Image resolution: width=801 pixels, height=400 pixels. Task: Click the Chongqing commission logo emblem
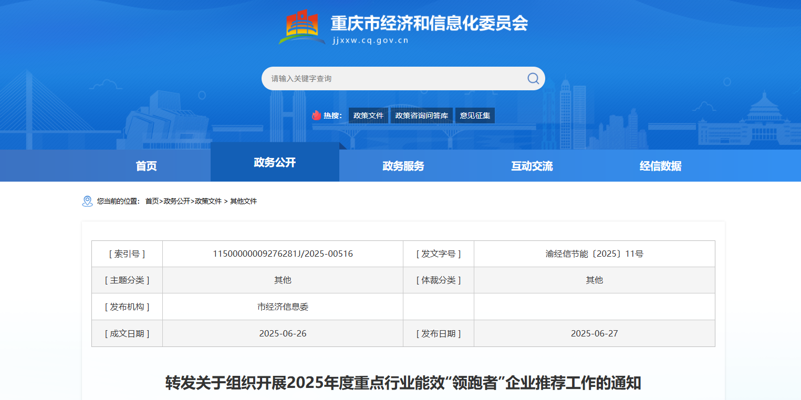[301, 27]
